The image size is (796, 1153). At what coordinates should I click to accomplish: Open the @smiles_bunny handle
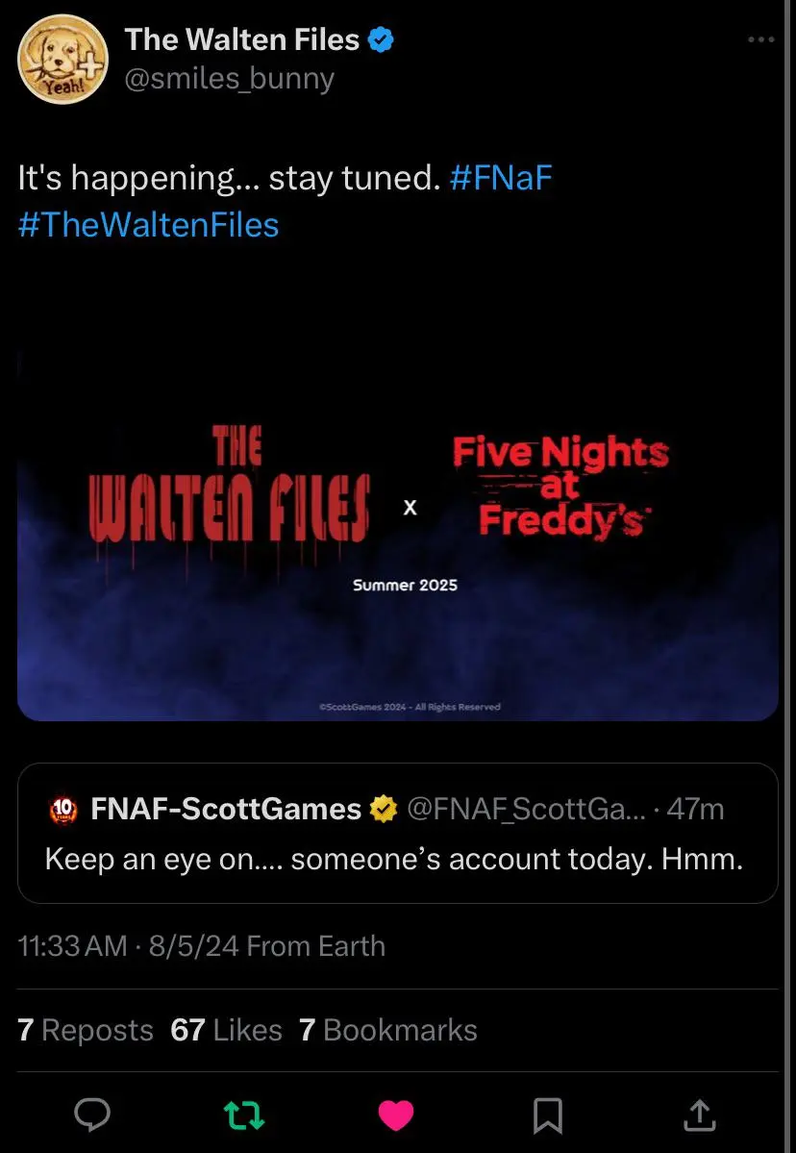(230, 77)
